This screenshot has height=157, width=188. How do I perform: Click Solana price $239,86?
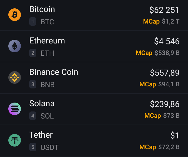coord(165,104)
